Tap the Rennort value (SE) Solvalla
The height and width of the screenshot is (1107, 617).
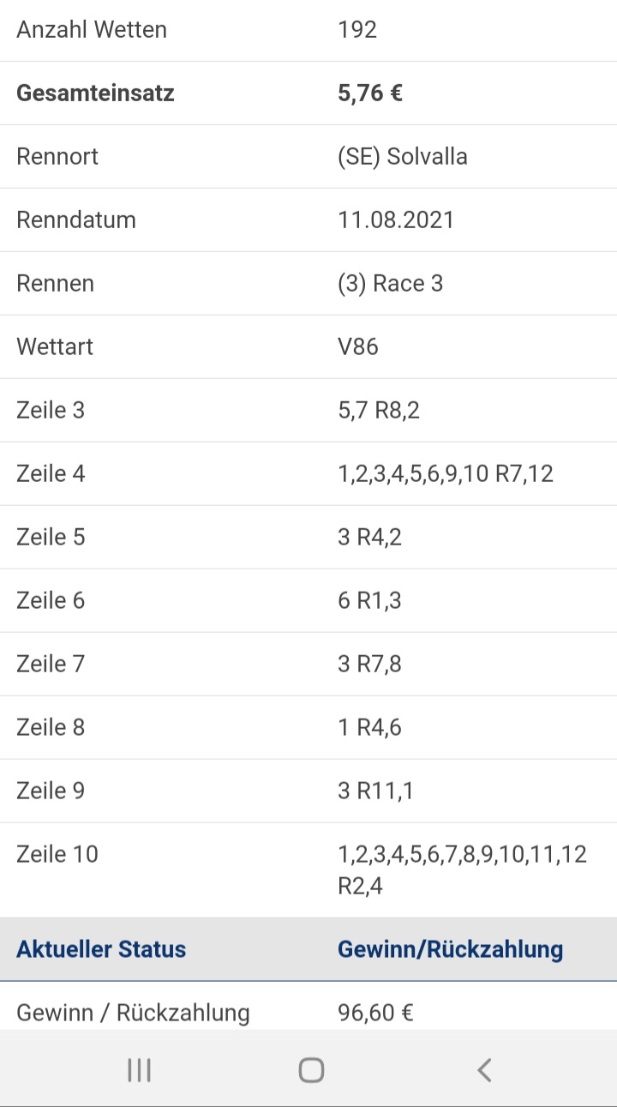[403, 157]
